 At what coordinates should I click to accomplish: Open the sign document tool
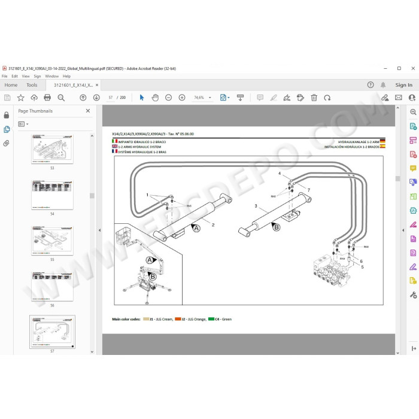click(287, 98)
